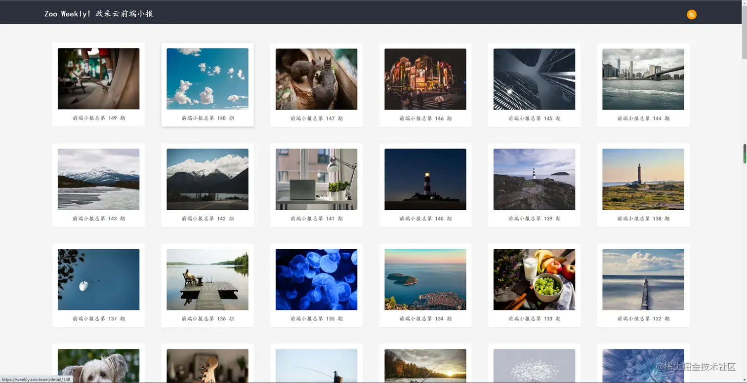Click the caption 前端小报总第 137 期
747x383 pixels.
[98, 319]
